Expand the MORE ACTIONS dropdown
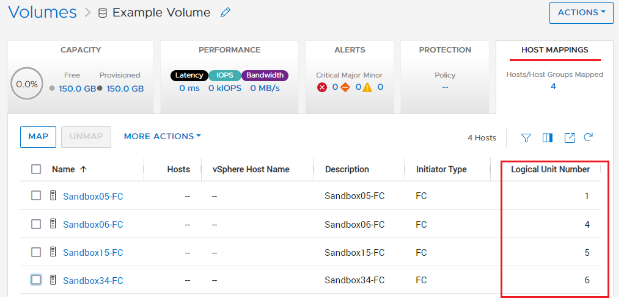The image size is (624, 301). pyautogui.click(x=162, y=136)
